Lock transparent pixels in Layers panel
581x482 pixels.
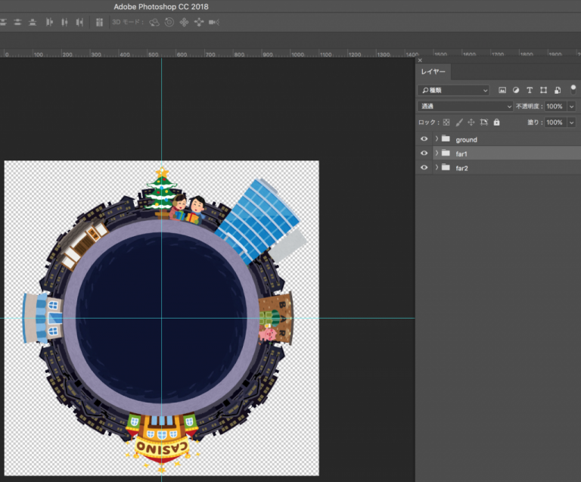[446, 122]
